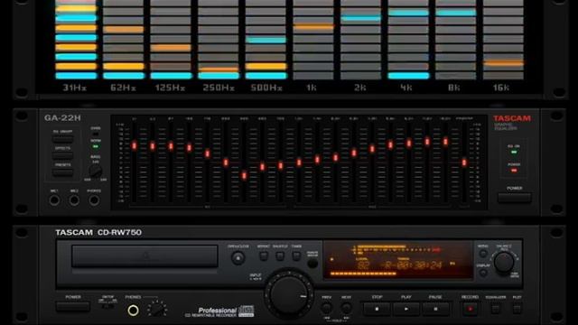Image resolution: width=578 pixels, height=325 pixels.
Task: Click the TASCAM CD-RW750 title text
Action: pos(98,233)
